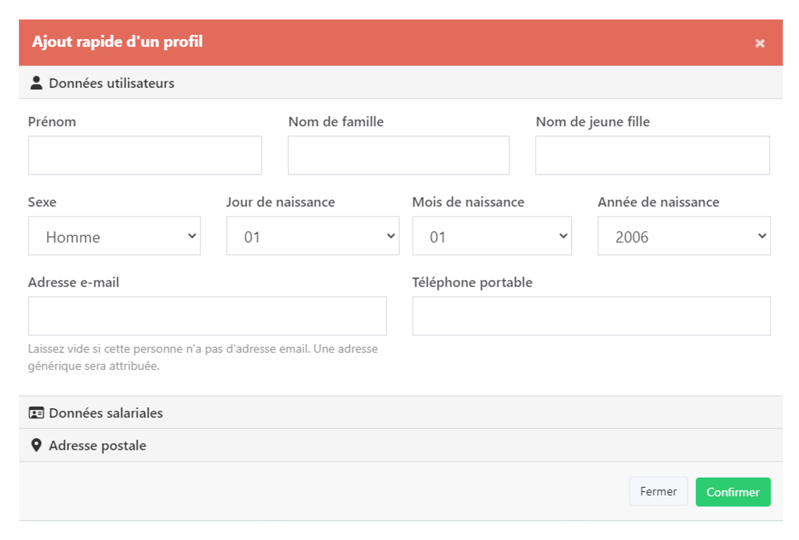Click the map pin icon for Adresse postale
Viewport: 799px width, 540px height.
tap(36, 445)
